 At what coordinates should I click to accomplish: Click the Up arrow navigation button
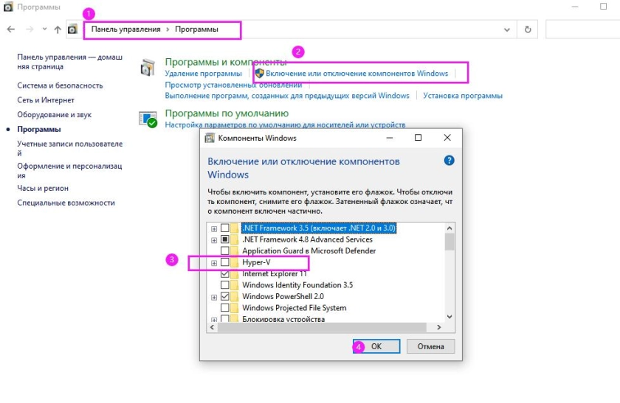tap(58, 29)
